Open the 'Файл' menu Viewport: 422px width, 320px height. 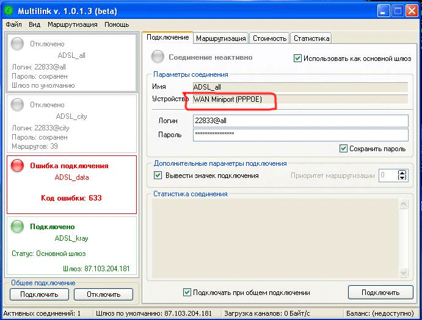[13, 24]
